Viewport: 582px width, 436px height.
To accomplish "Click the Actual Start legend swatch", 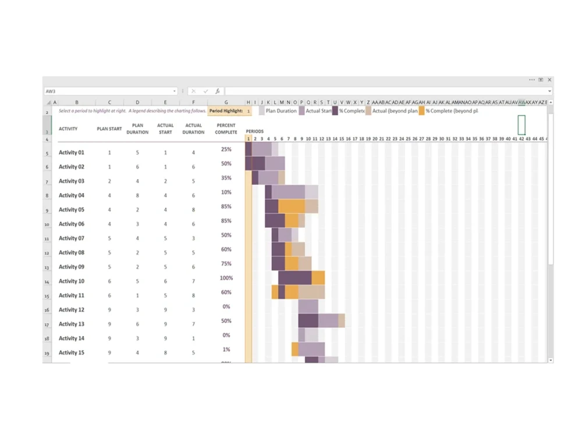I will point(300,110).
